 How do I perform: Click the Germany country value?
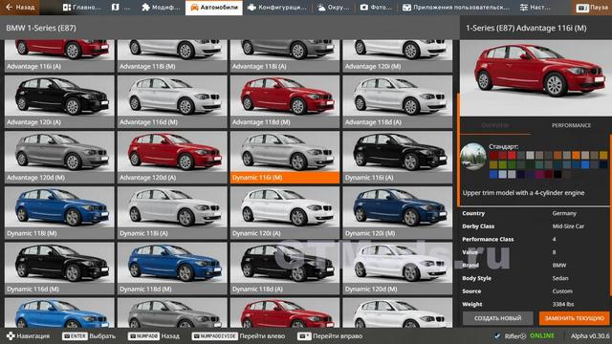(564, 213)
